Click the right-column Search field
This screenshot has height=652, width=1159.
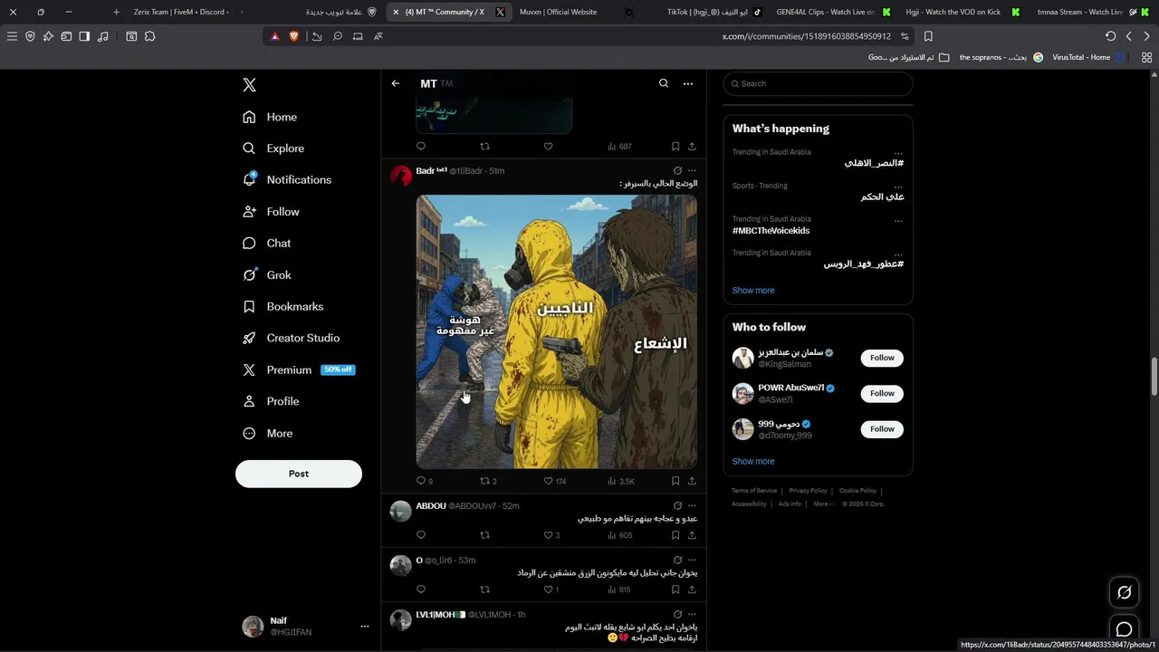[818, 83]
